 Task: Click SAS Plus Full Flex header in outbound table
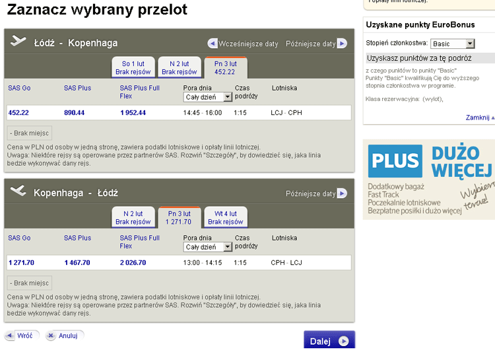click(x=139, y=92)
